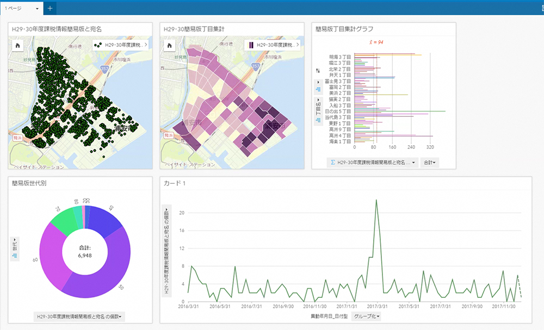Click the red x̄ = 94 mean label
Screen dimensions: 544x330
(376, 42)
